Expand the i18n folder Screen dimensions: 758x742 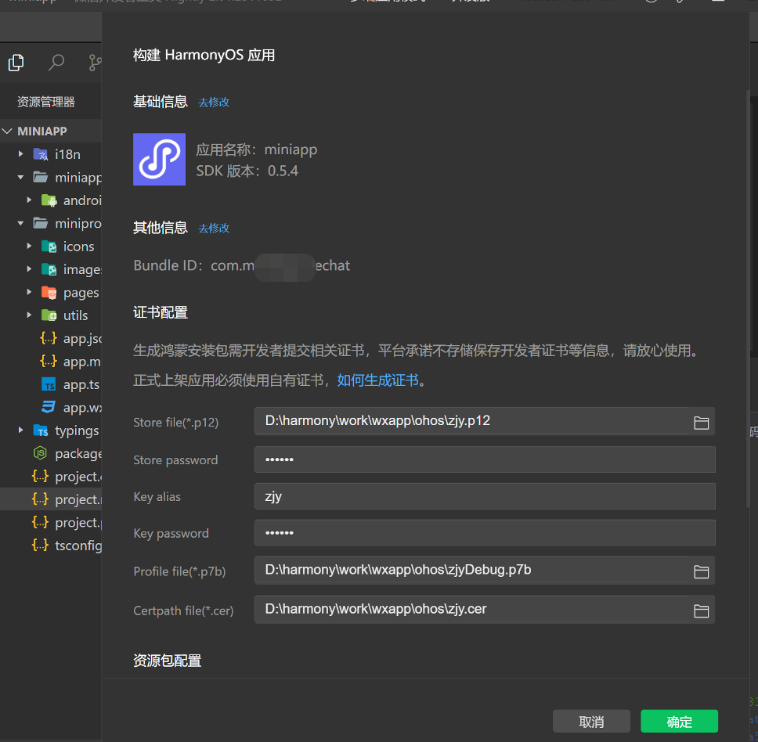point(67,154)
